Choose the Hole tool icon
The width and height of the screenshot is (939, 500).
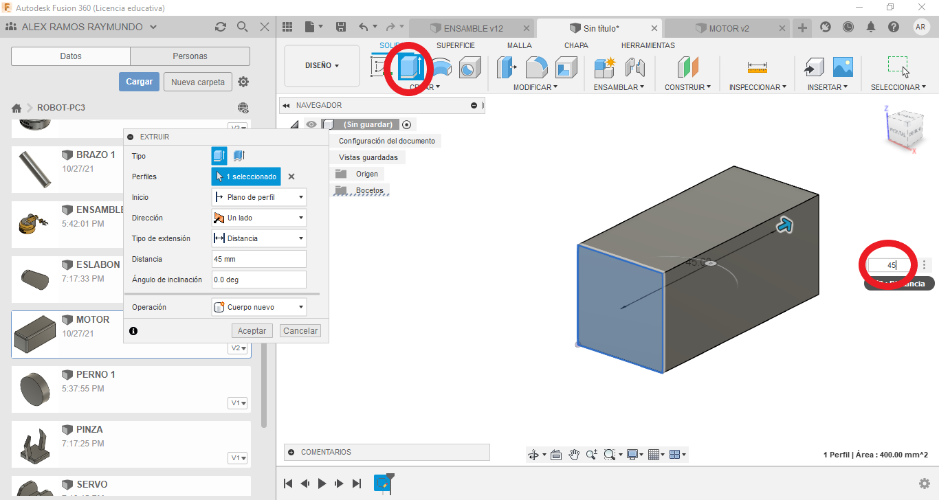[469, 67]
